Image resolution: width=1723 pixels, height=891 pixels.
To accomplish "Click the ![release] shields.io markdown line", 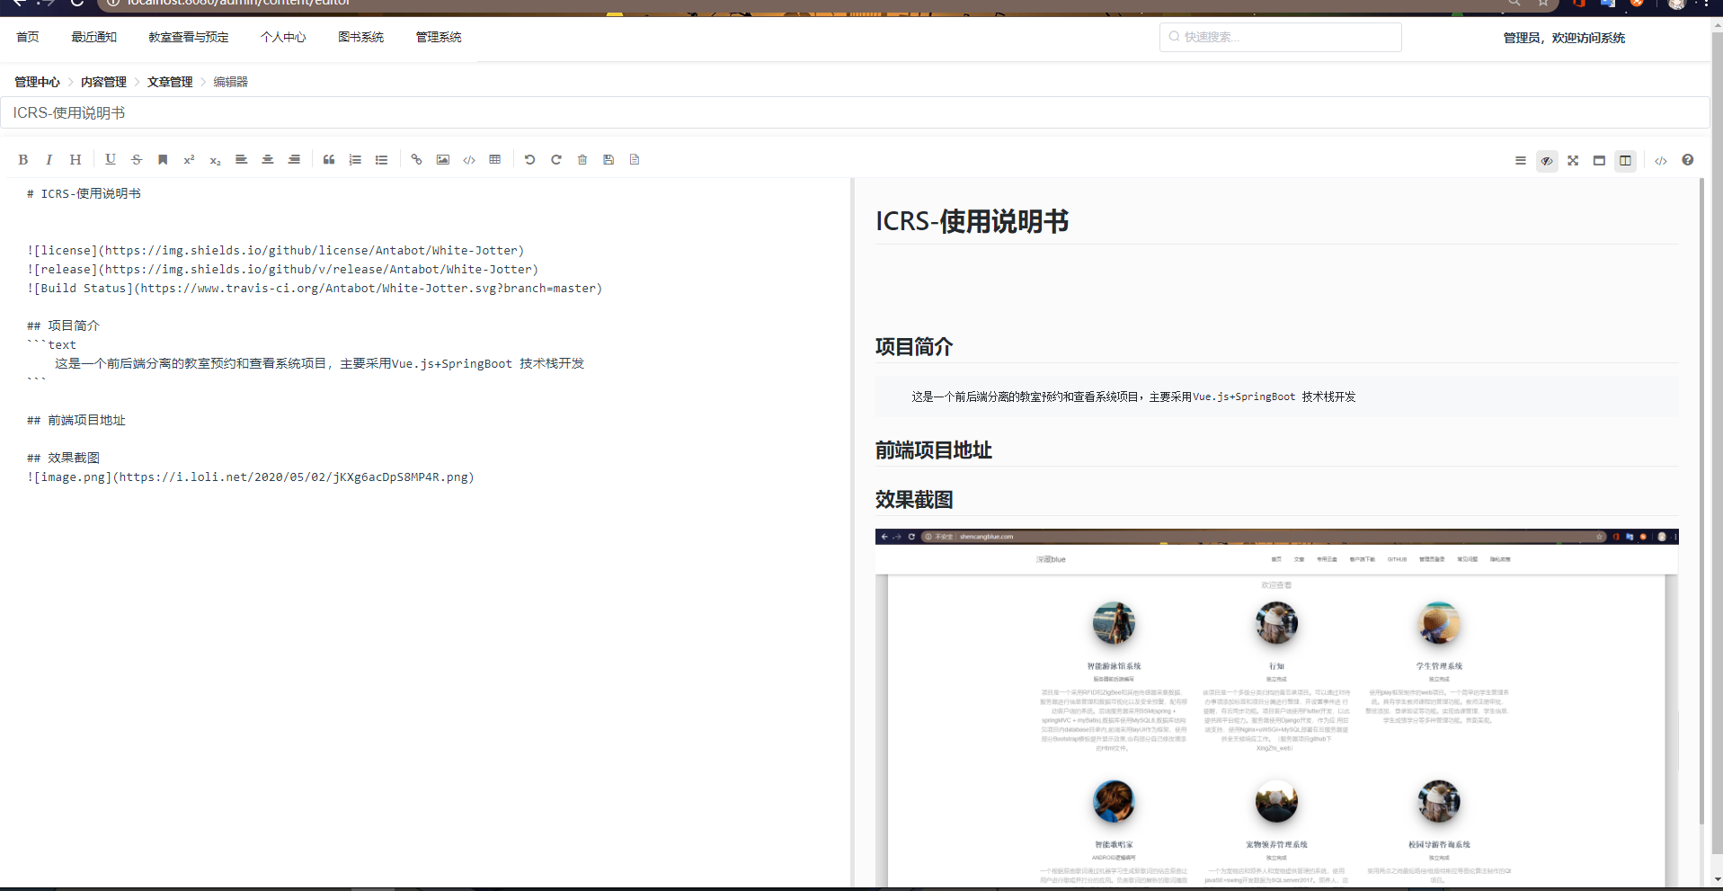I will pyautogui.click(x=282, y=270).
